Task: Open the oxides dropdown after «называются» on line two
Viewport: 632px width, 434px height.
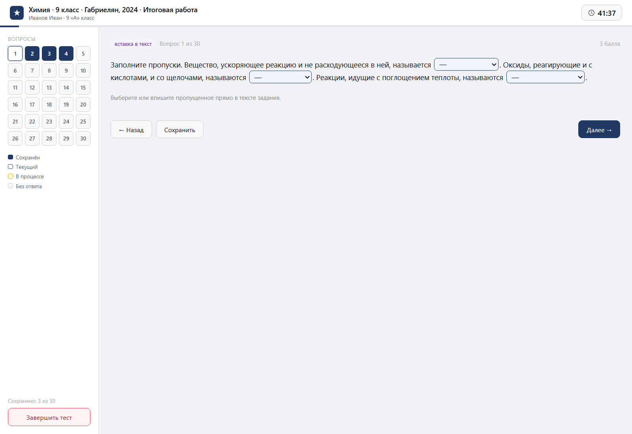Action: coord(280,77)
